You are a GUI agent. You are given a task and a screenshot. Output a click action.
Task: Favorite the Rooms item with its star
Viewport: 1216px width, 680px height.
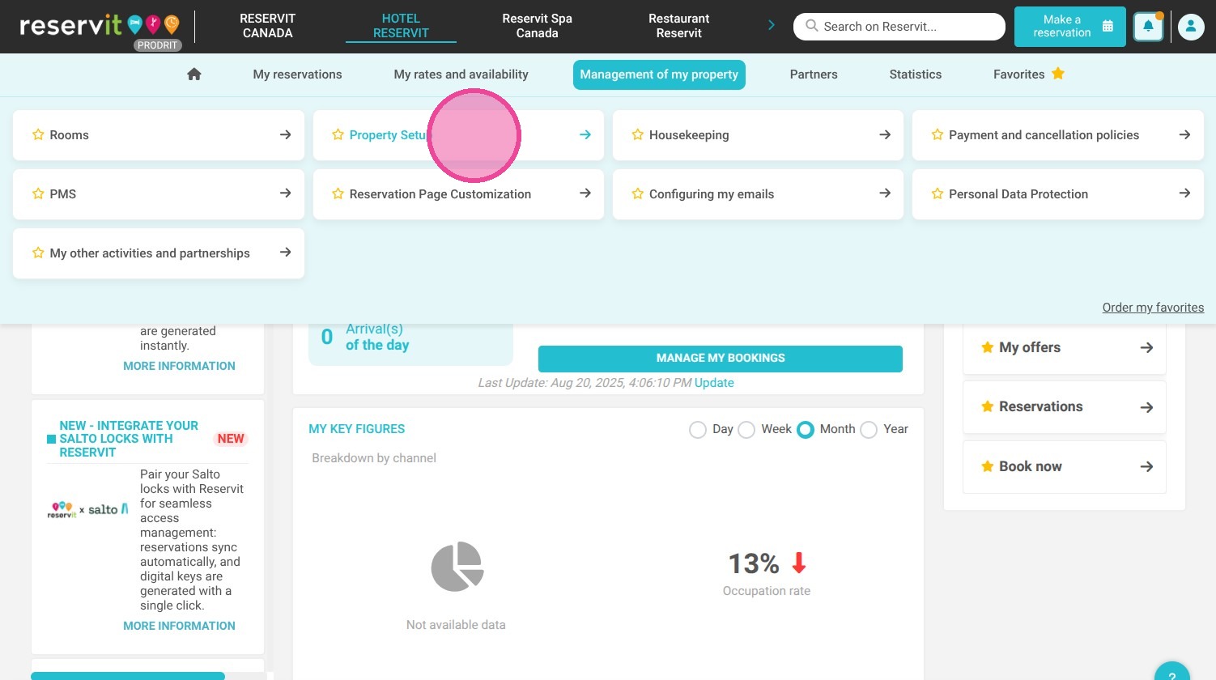[38, 135]
